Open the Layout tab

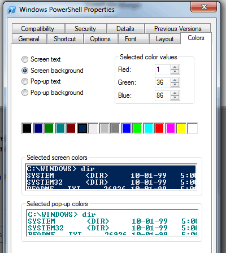[x=165, y=39]
